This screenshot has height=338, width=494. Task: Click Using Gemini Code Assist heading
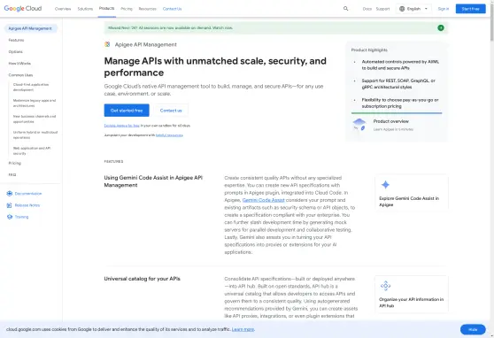click(153, 181)
